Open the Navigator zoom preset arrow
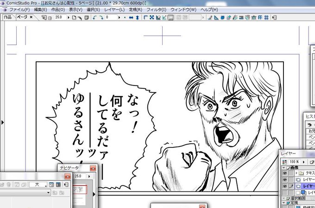 click(89, 177)
